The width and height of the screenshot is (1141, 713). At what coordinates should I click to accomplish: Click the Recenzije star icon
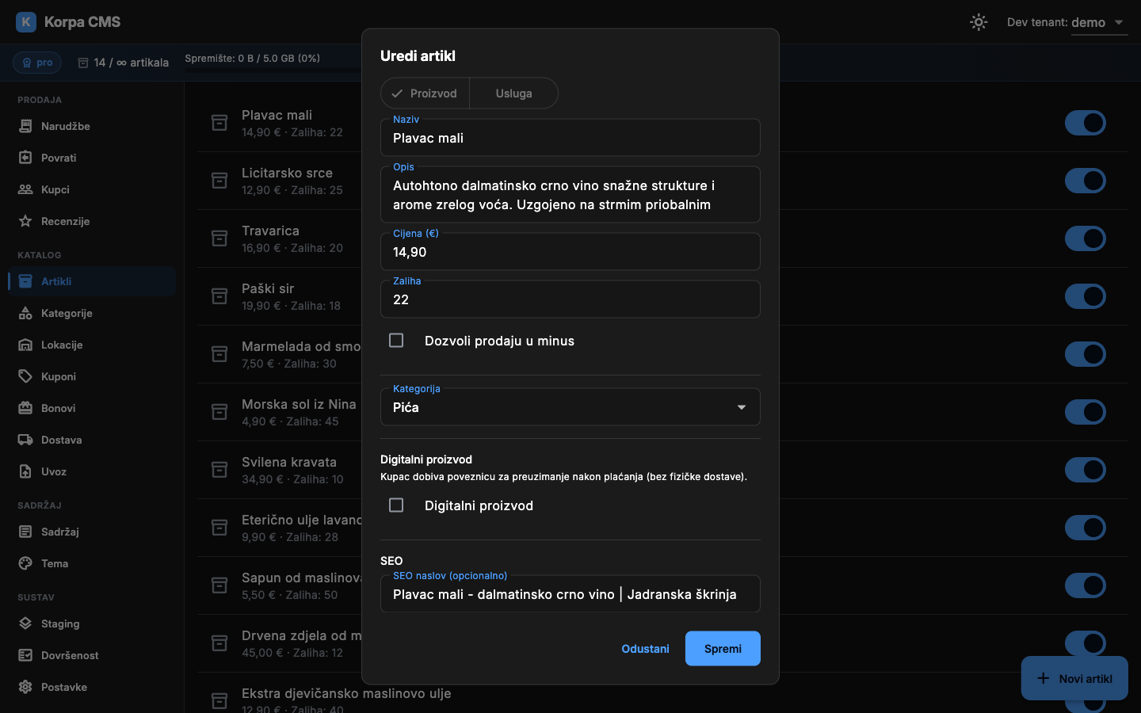coord(25,221)
